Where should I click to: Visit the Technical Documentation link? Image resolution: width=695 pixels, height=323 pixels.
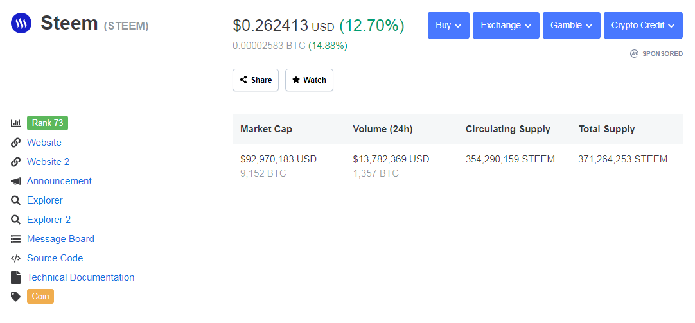coord(81,277)
